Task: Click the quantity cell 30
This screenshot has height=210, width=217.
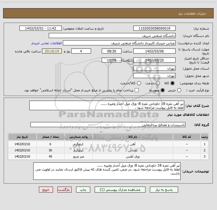Action: 50,150
